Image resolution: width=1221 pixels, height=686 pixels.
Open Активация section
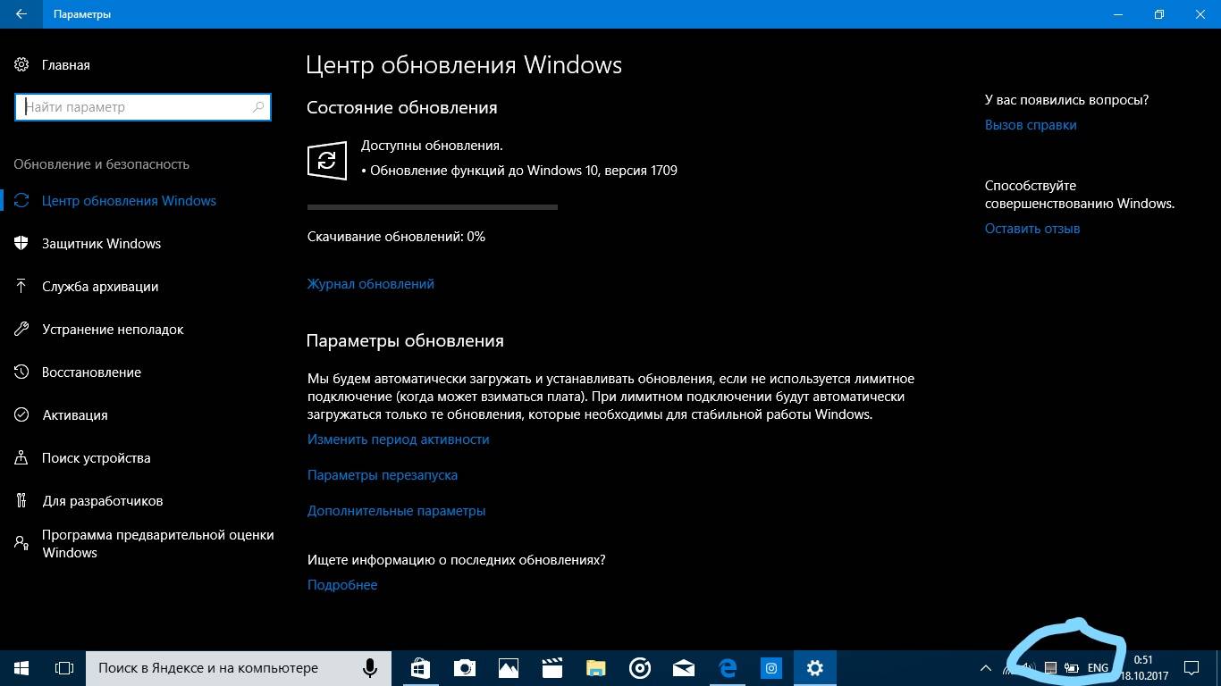tap(75, 415)
